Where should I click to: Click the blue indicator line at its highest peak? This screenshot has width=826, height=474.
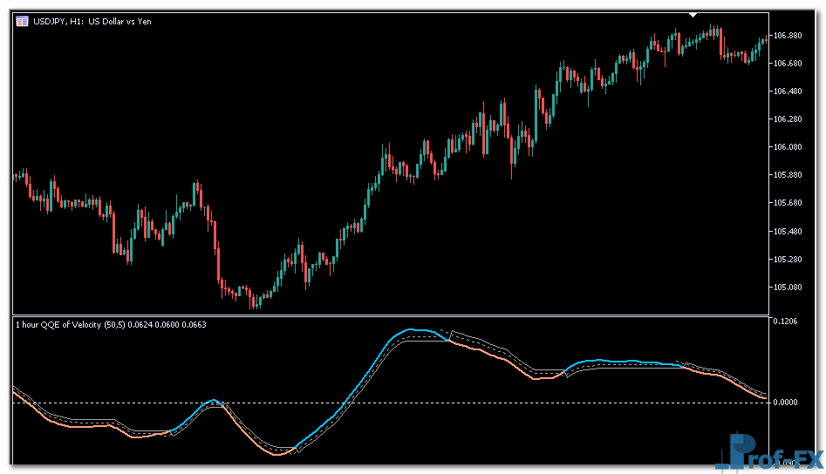pos(410,330)
